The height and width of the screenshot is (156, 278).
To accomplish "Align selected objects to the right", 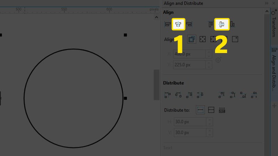I will tap(189, 24).
